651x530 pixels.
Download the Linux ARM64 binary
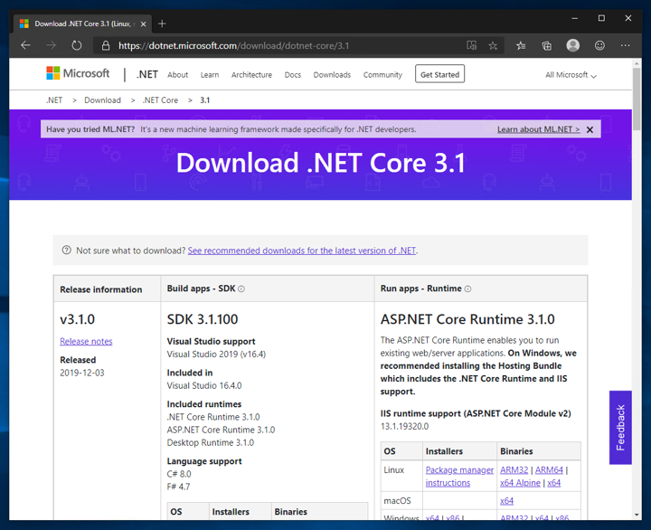(x=549, y=469)
